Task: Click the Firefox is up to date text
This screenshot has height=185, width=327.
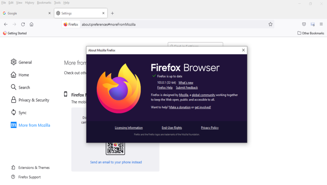Action: pos(170,76)
